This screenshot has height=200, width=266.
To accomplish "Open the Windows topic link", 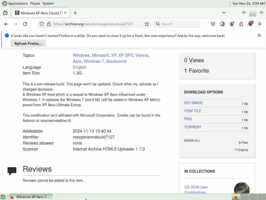I will pos(81,55).
